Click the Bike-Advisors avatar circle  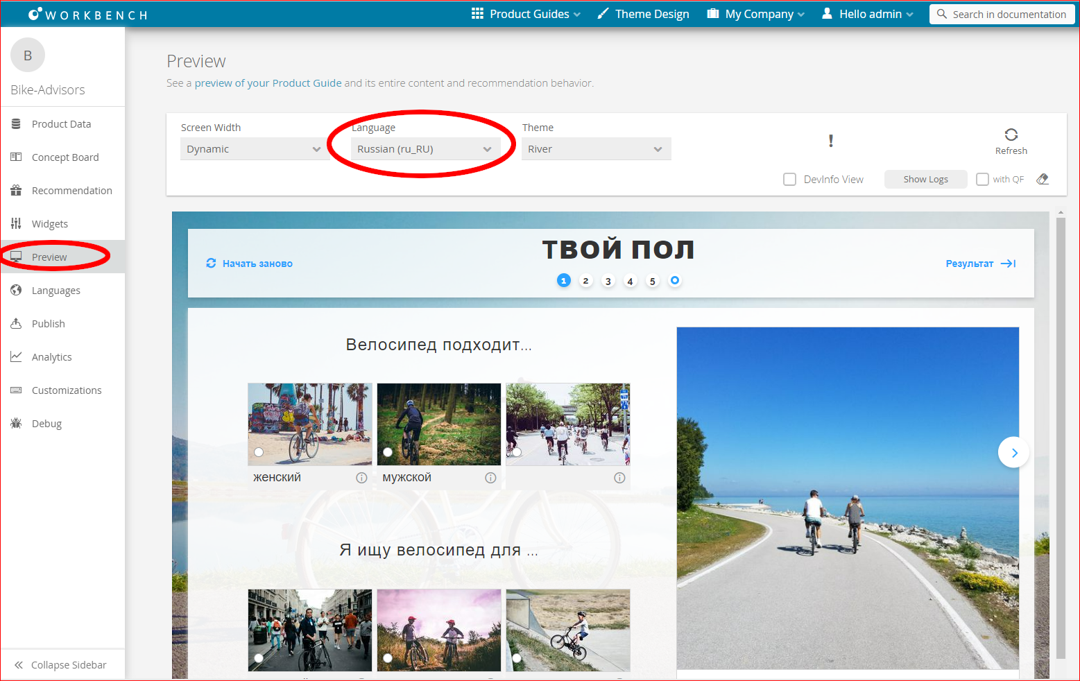click(x=28, y=55)
